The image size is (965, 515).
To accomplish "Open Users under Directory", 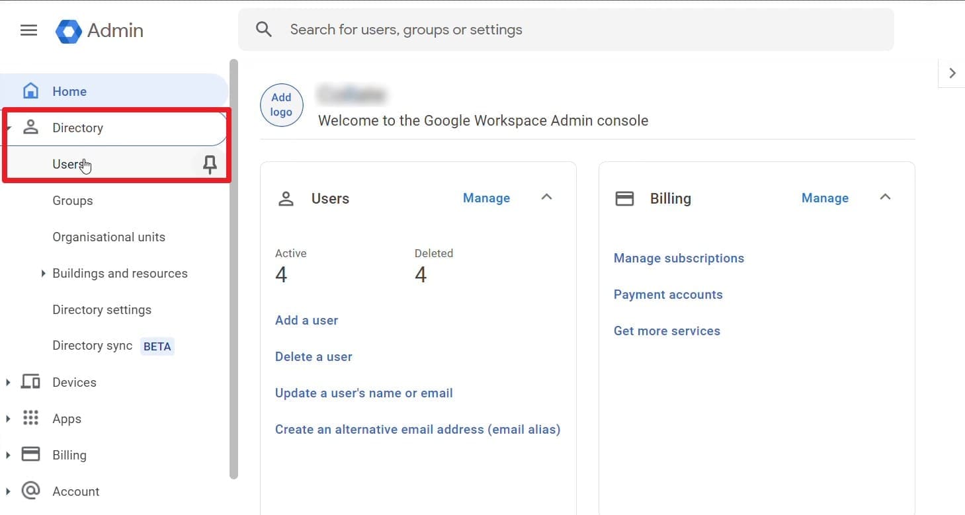I will click(x=68, y=165).
